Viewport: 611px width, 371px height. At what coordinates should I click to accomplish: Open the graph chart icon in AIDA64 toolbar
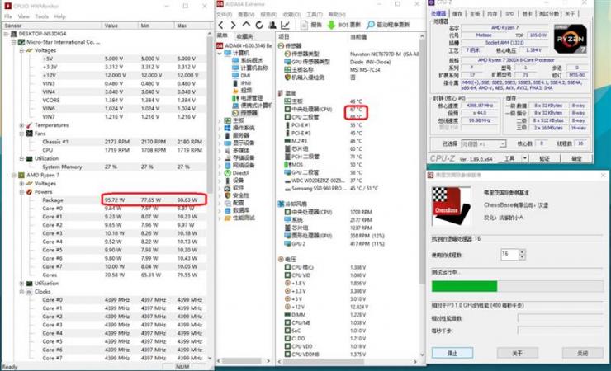285,26
